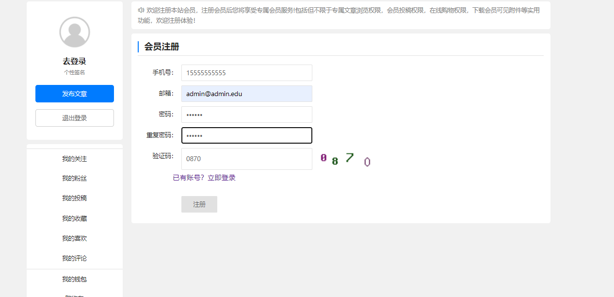Screen dimensions: 614x297
Task: Open 我的钱包 in the sidebar
Action: [75, 279]
